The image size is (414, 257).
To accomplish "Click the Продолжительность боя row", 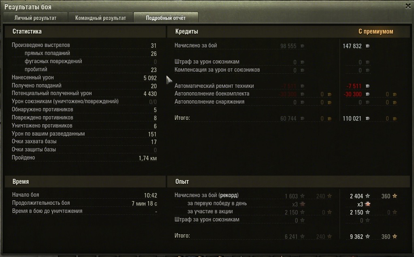I will 85,203.
